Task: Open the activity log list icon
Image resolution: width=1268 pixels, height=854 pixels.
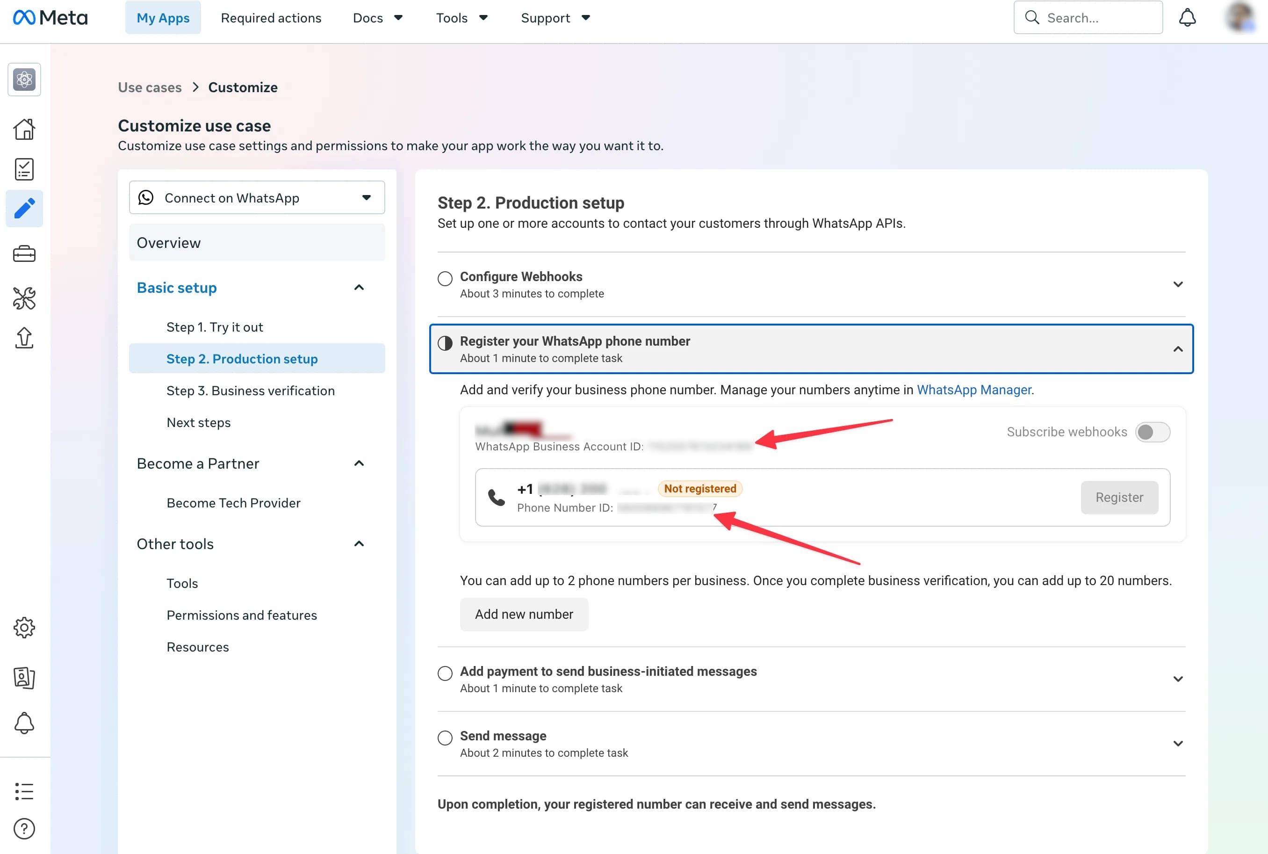Action: 24,791
